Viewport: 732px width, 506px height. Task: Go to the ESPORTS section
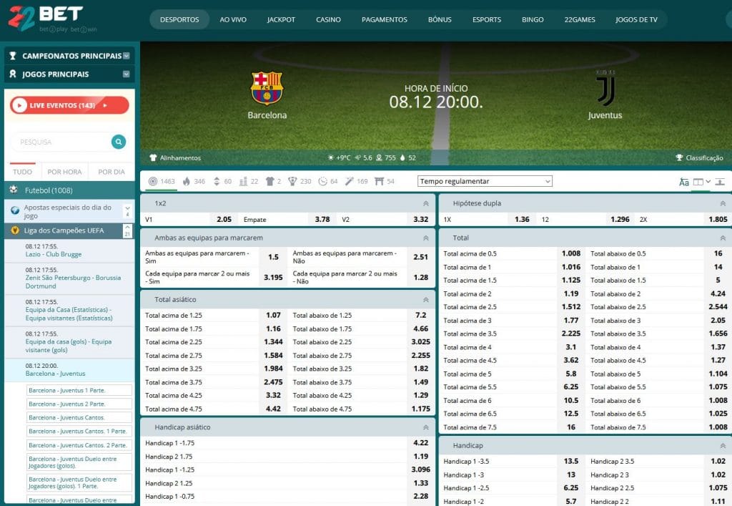pos(486,19)
